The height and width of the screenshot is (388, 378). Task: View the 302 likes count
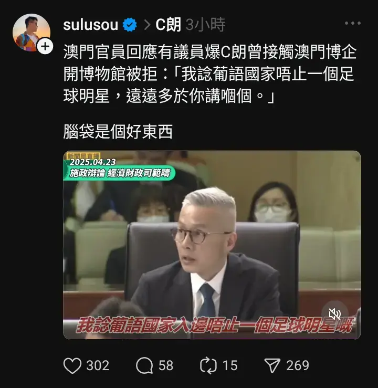[x=98, y=365]
